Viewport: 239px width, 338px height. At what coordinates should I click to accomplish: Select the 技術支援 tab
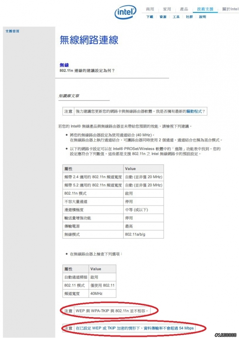[x=205, y=9]
